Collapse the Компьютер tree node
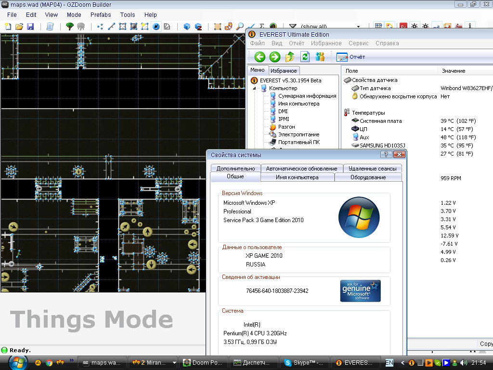The height and width of the screenshot is (370, 493). 255,89
